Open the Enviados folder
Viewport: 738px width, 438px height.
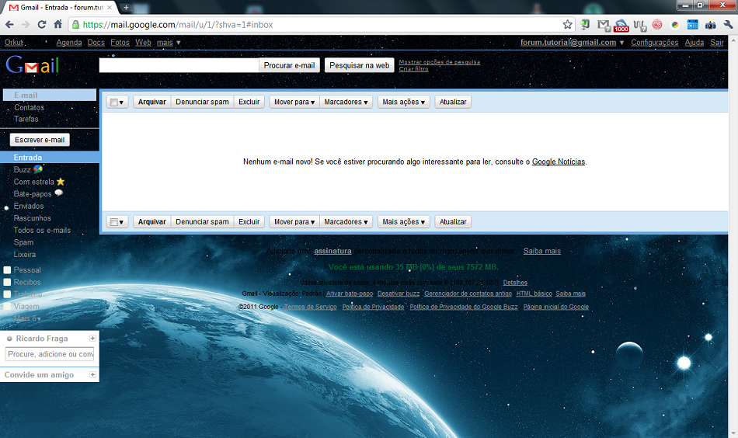tap(29, 206)
